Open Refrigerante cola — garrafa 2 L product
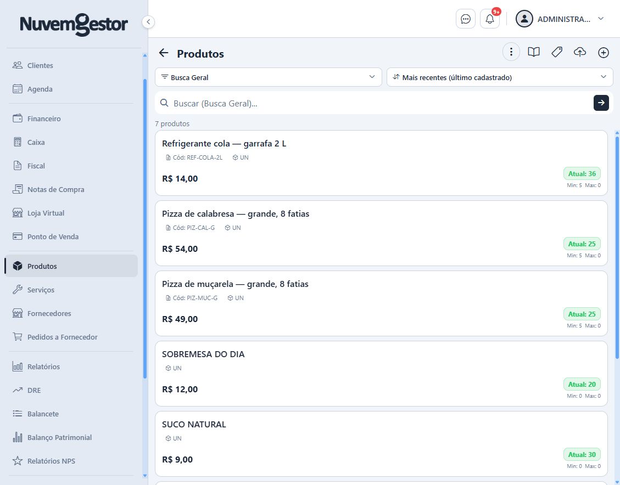This screenshot has height=485, width=620. coord(381,163)
